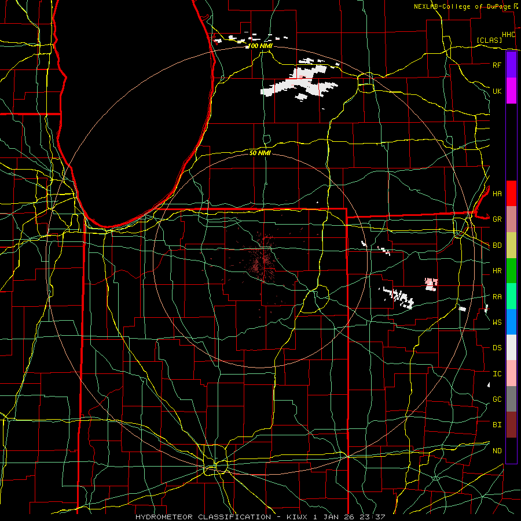The width and height of the screenshot is (521, 521).
Task: Click the yellow BD color swatch
Action: [x=511, y=245]
